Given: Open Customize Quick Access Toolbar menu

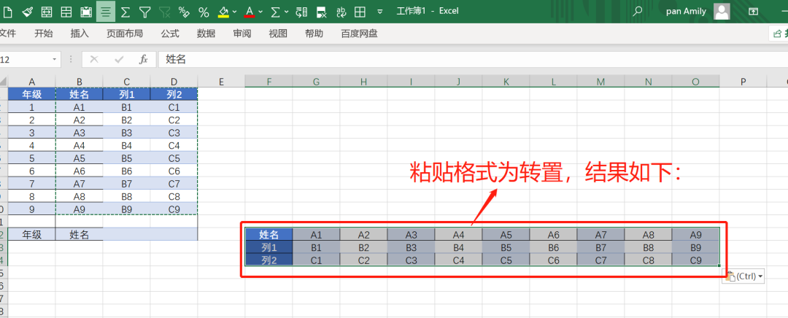Looking at the screenshot, I should coord(380,11).
